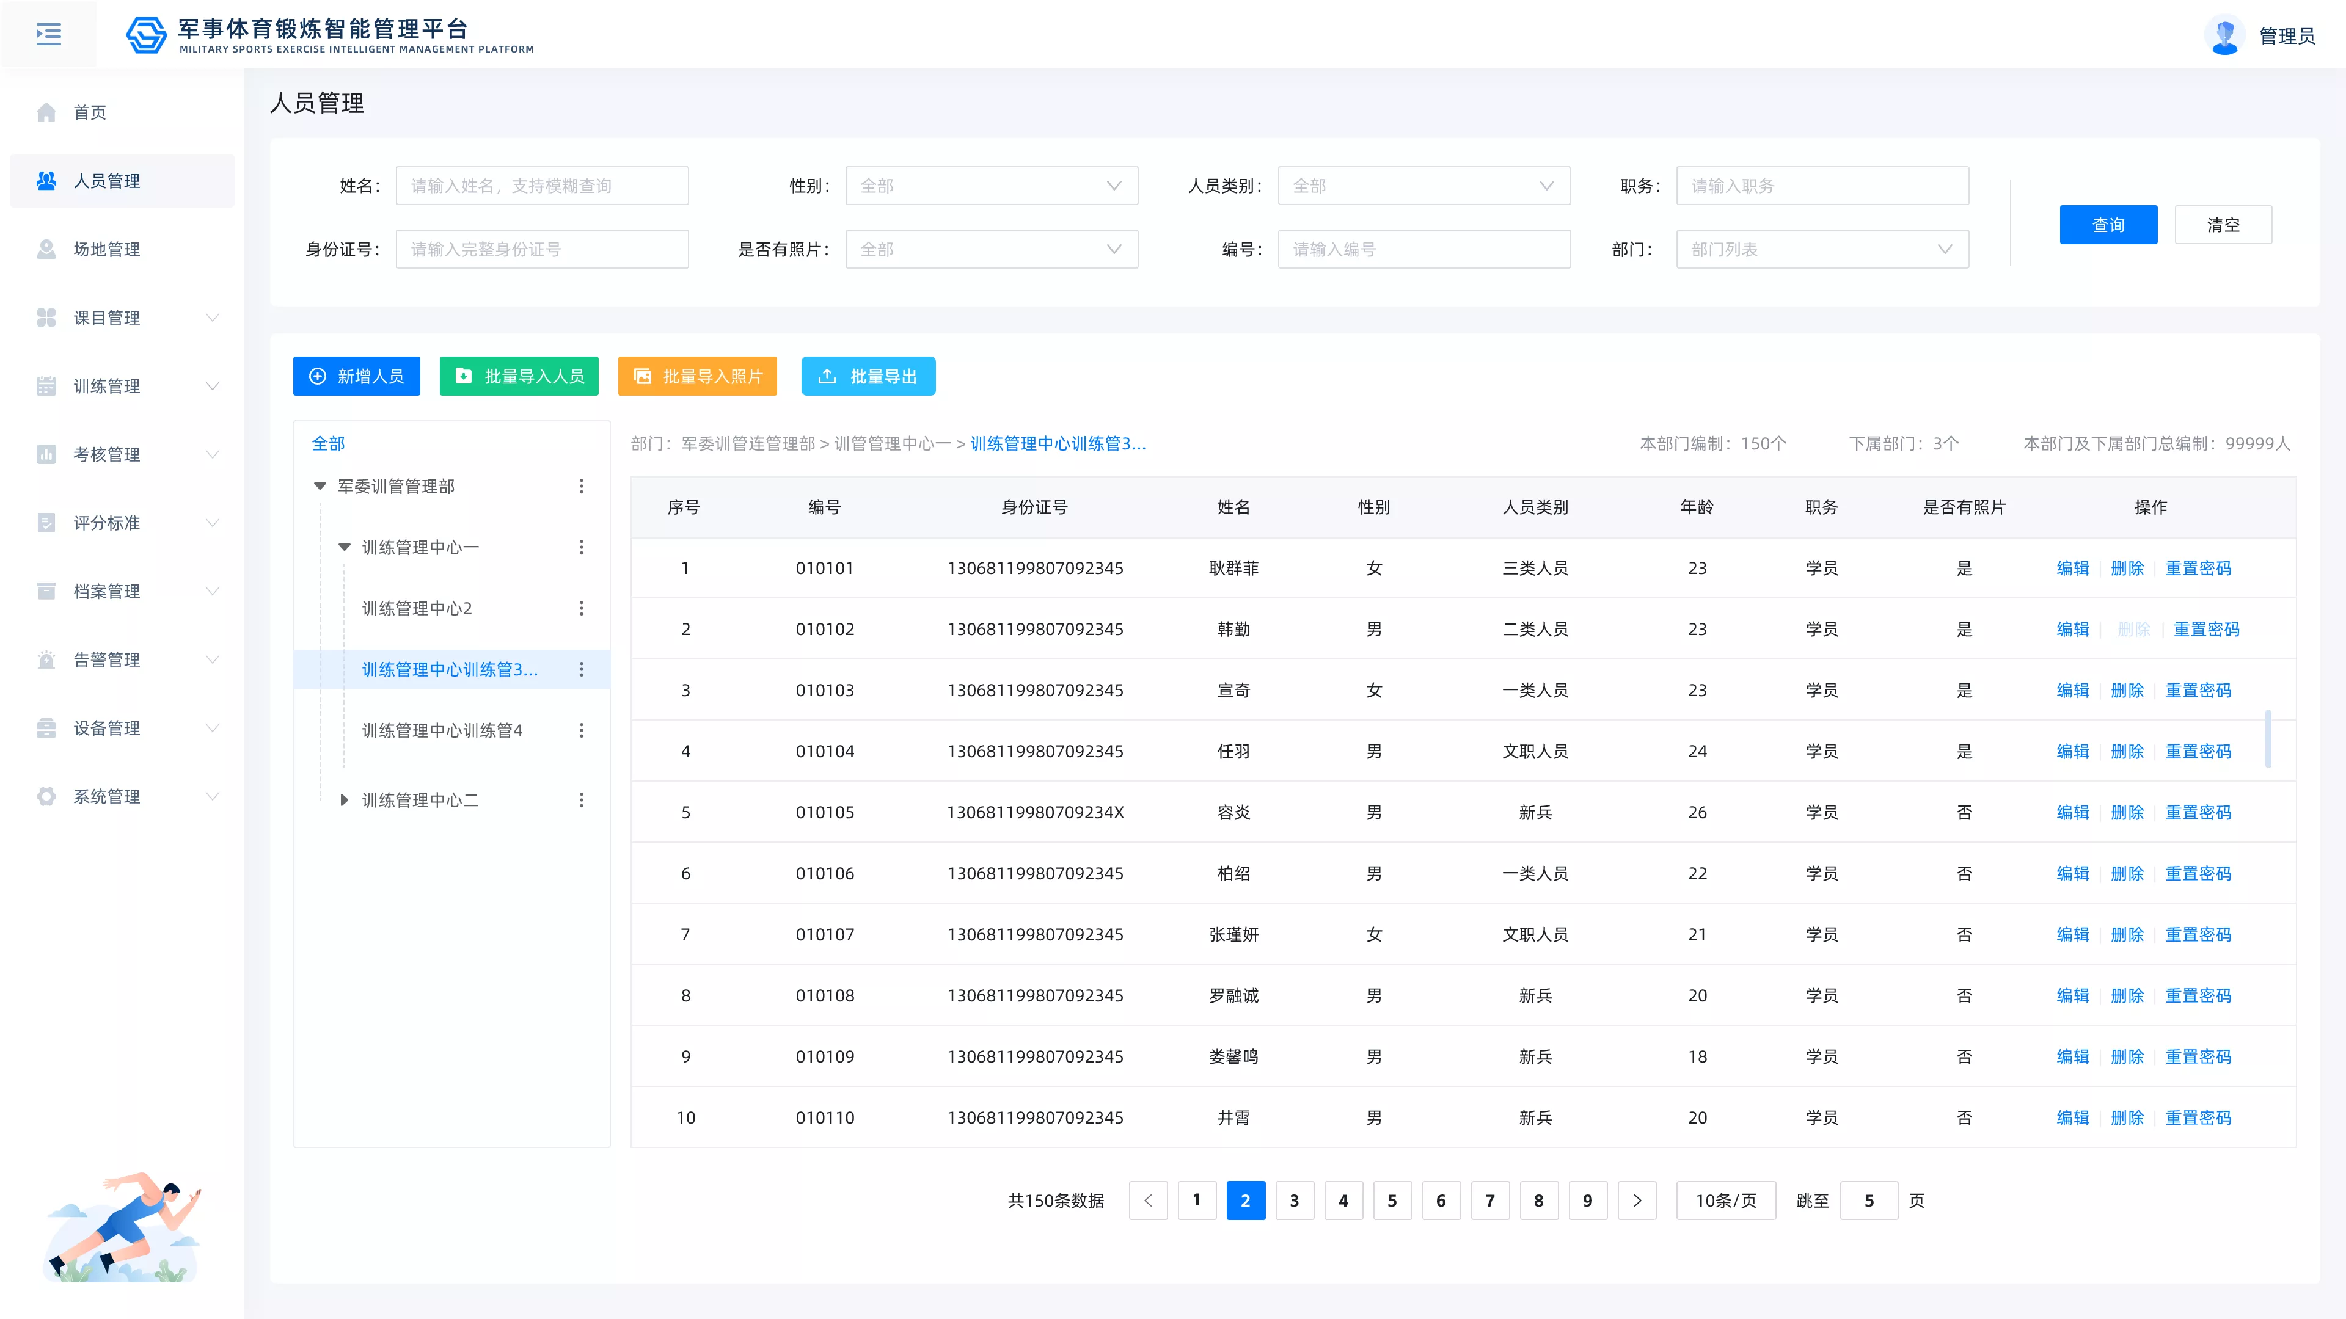
Task: Click 重置密码 for 耿群菲
Action: pyautogui.click(x=2198, y=568)
